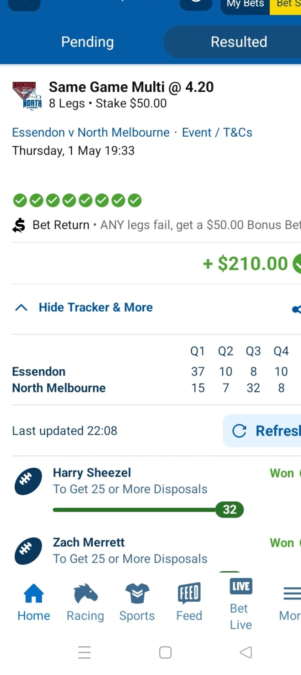This screenshot has height=675, width=301.
Task: Open the More hamburger menu icon
Action: pyautogui.click(x=292, y=593)
